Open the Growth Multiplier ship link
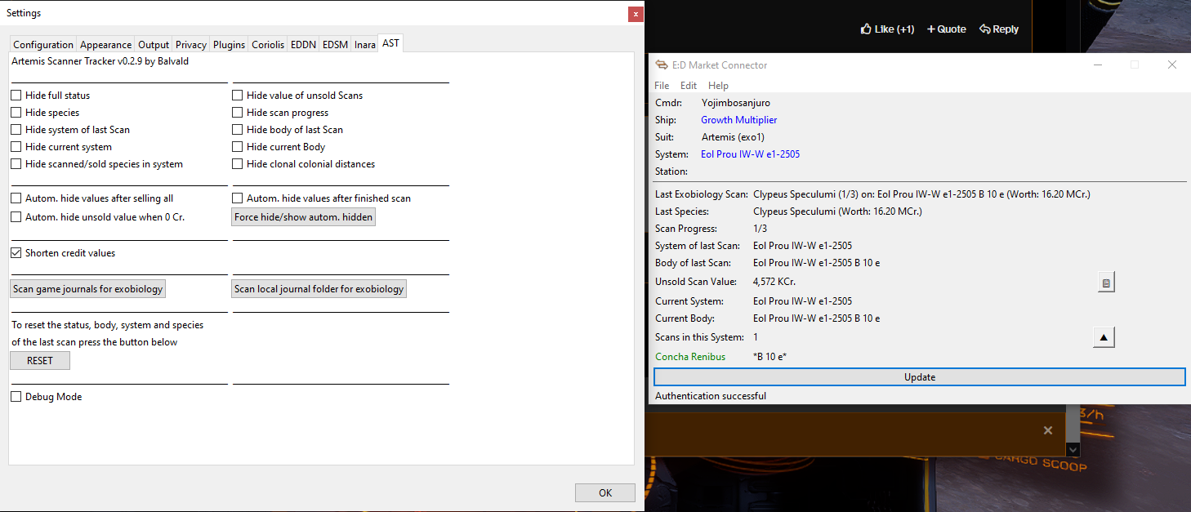 [x=738, y=120]
